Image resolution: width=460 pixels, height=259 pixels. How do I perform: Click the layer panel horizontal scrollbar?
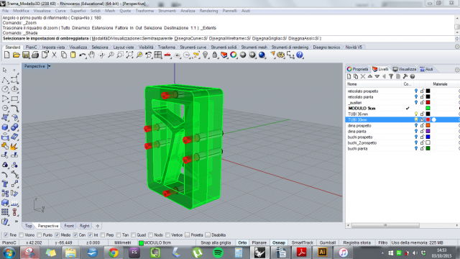(x=385, y=225)
